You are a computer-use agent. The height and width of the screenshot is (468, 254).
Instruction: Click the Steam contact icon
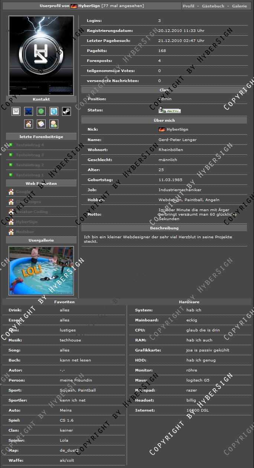tap(66, 111)
